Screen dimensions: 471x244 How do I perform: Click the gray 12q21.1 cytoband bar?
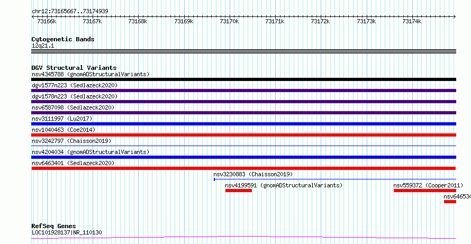(x=243, y=51)
